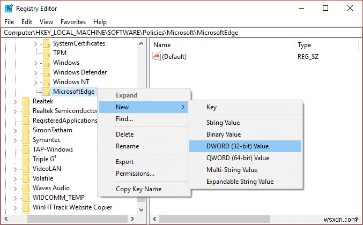The height and width of the screenshot is (225, 363).
Task: Select the (Default) string value icon
Action: (x=157, y=56)
